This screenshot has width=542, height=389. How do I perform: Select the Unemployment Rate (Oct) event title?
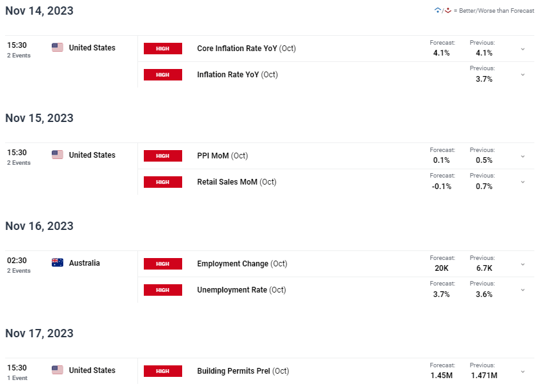coord(241,290)
